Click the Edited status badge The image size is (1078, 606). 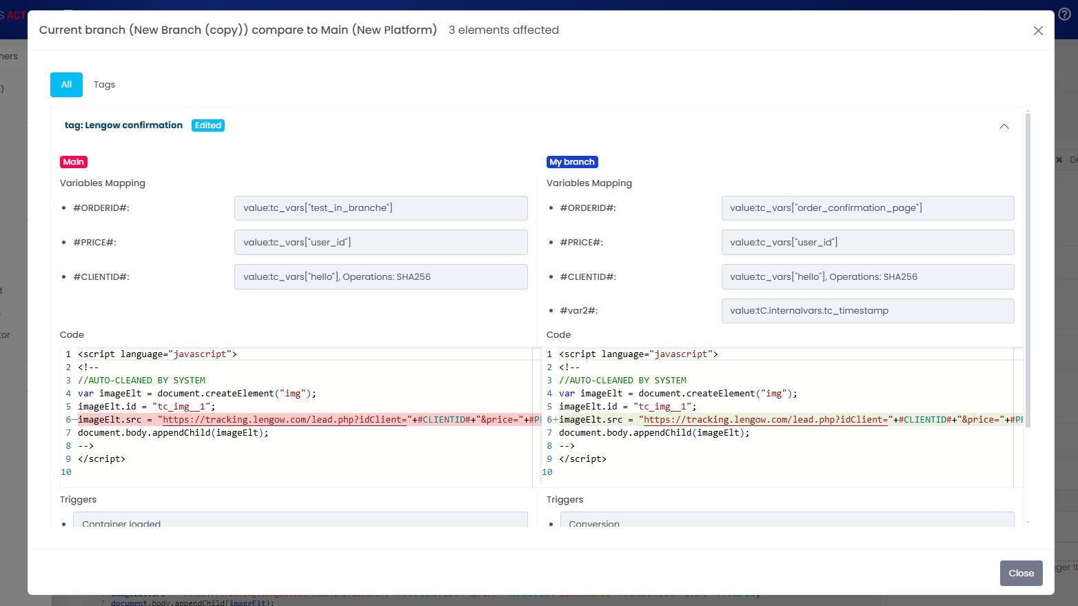pos(207,125)
